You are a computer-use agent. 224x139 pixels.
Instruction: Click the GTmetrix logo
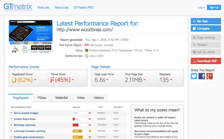18,7
